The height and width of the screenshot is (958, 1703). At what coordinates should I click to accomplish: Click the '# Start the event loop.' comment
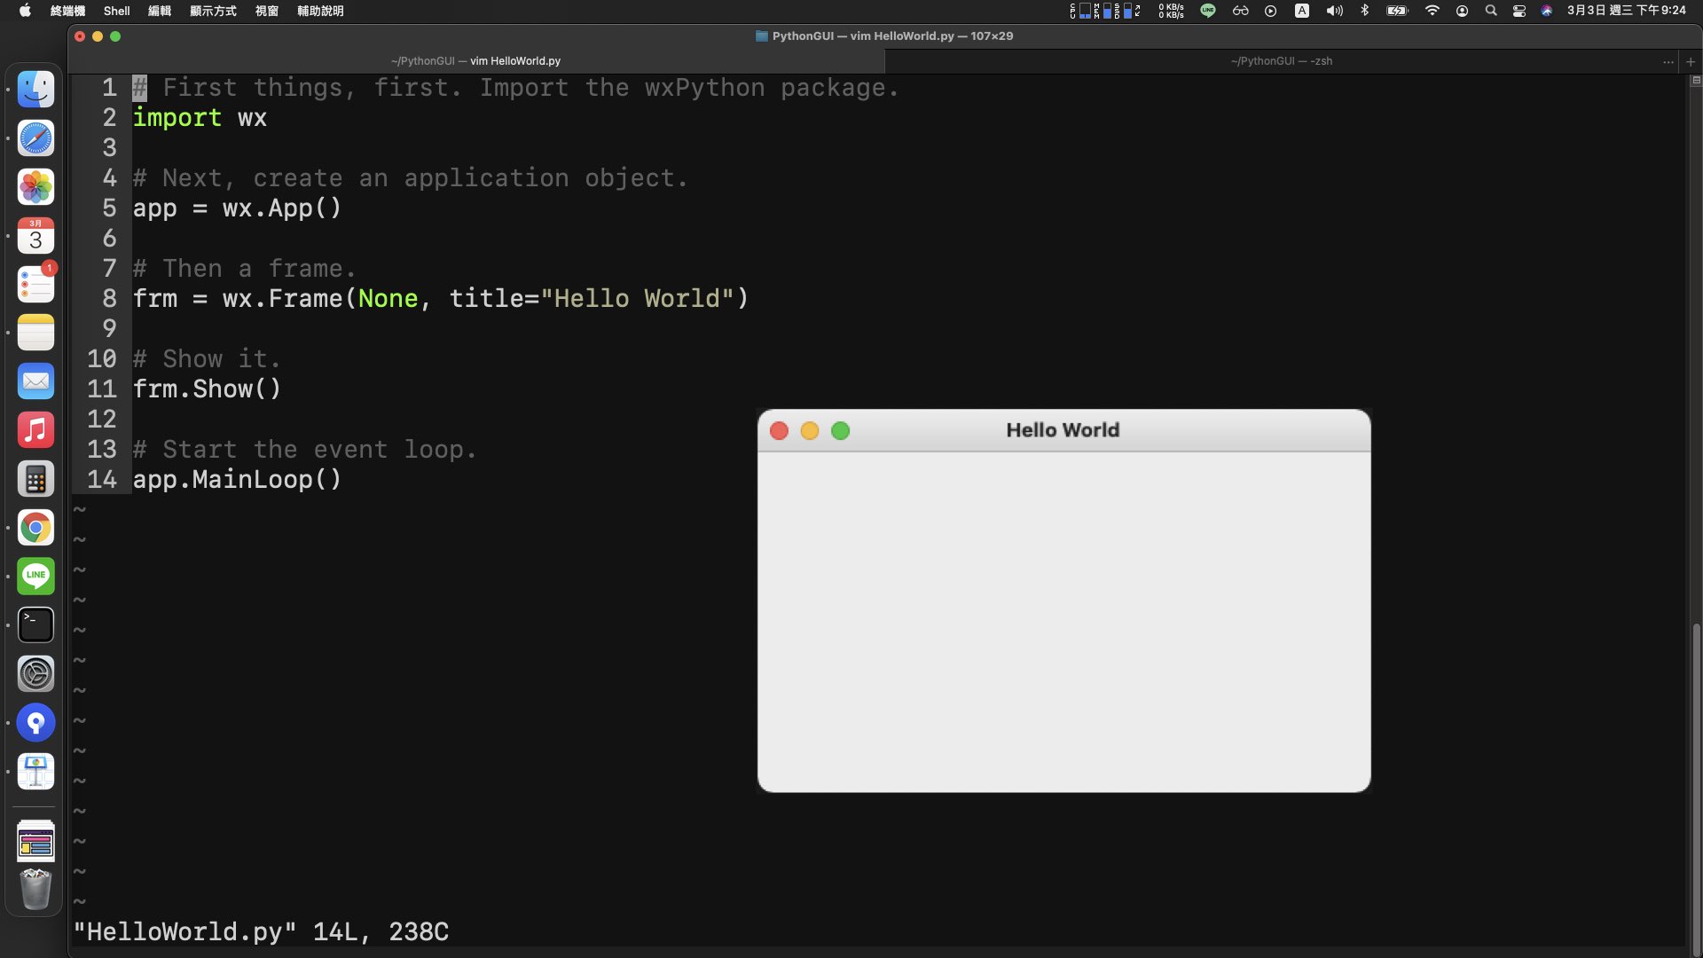point(304,450)
